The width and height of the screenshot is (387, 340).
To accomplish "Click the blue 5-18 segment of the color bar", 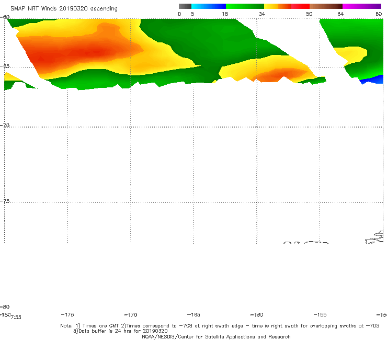I will click(x=209, y=6).
